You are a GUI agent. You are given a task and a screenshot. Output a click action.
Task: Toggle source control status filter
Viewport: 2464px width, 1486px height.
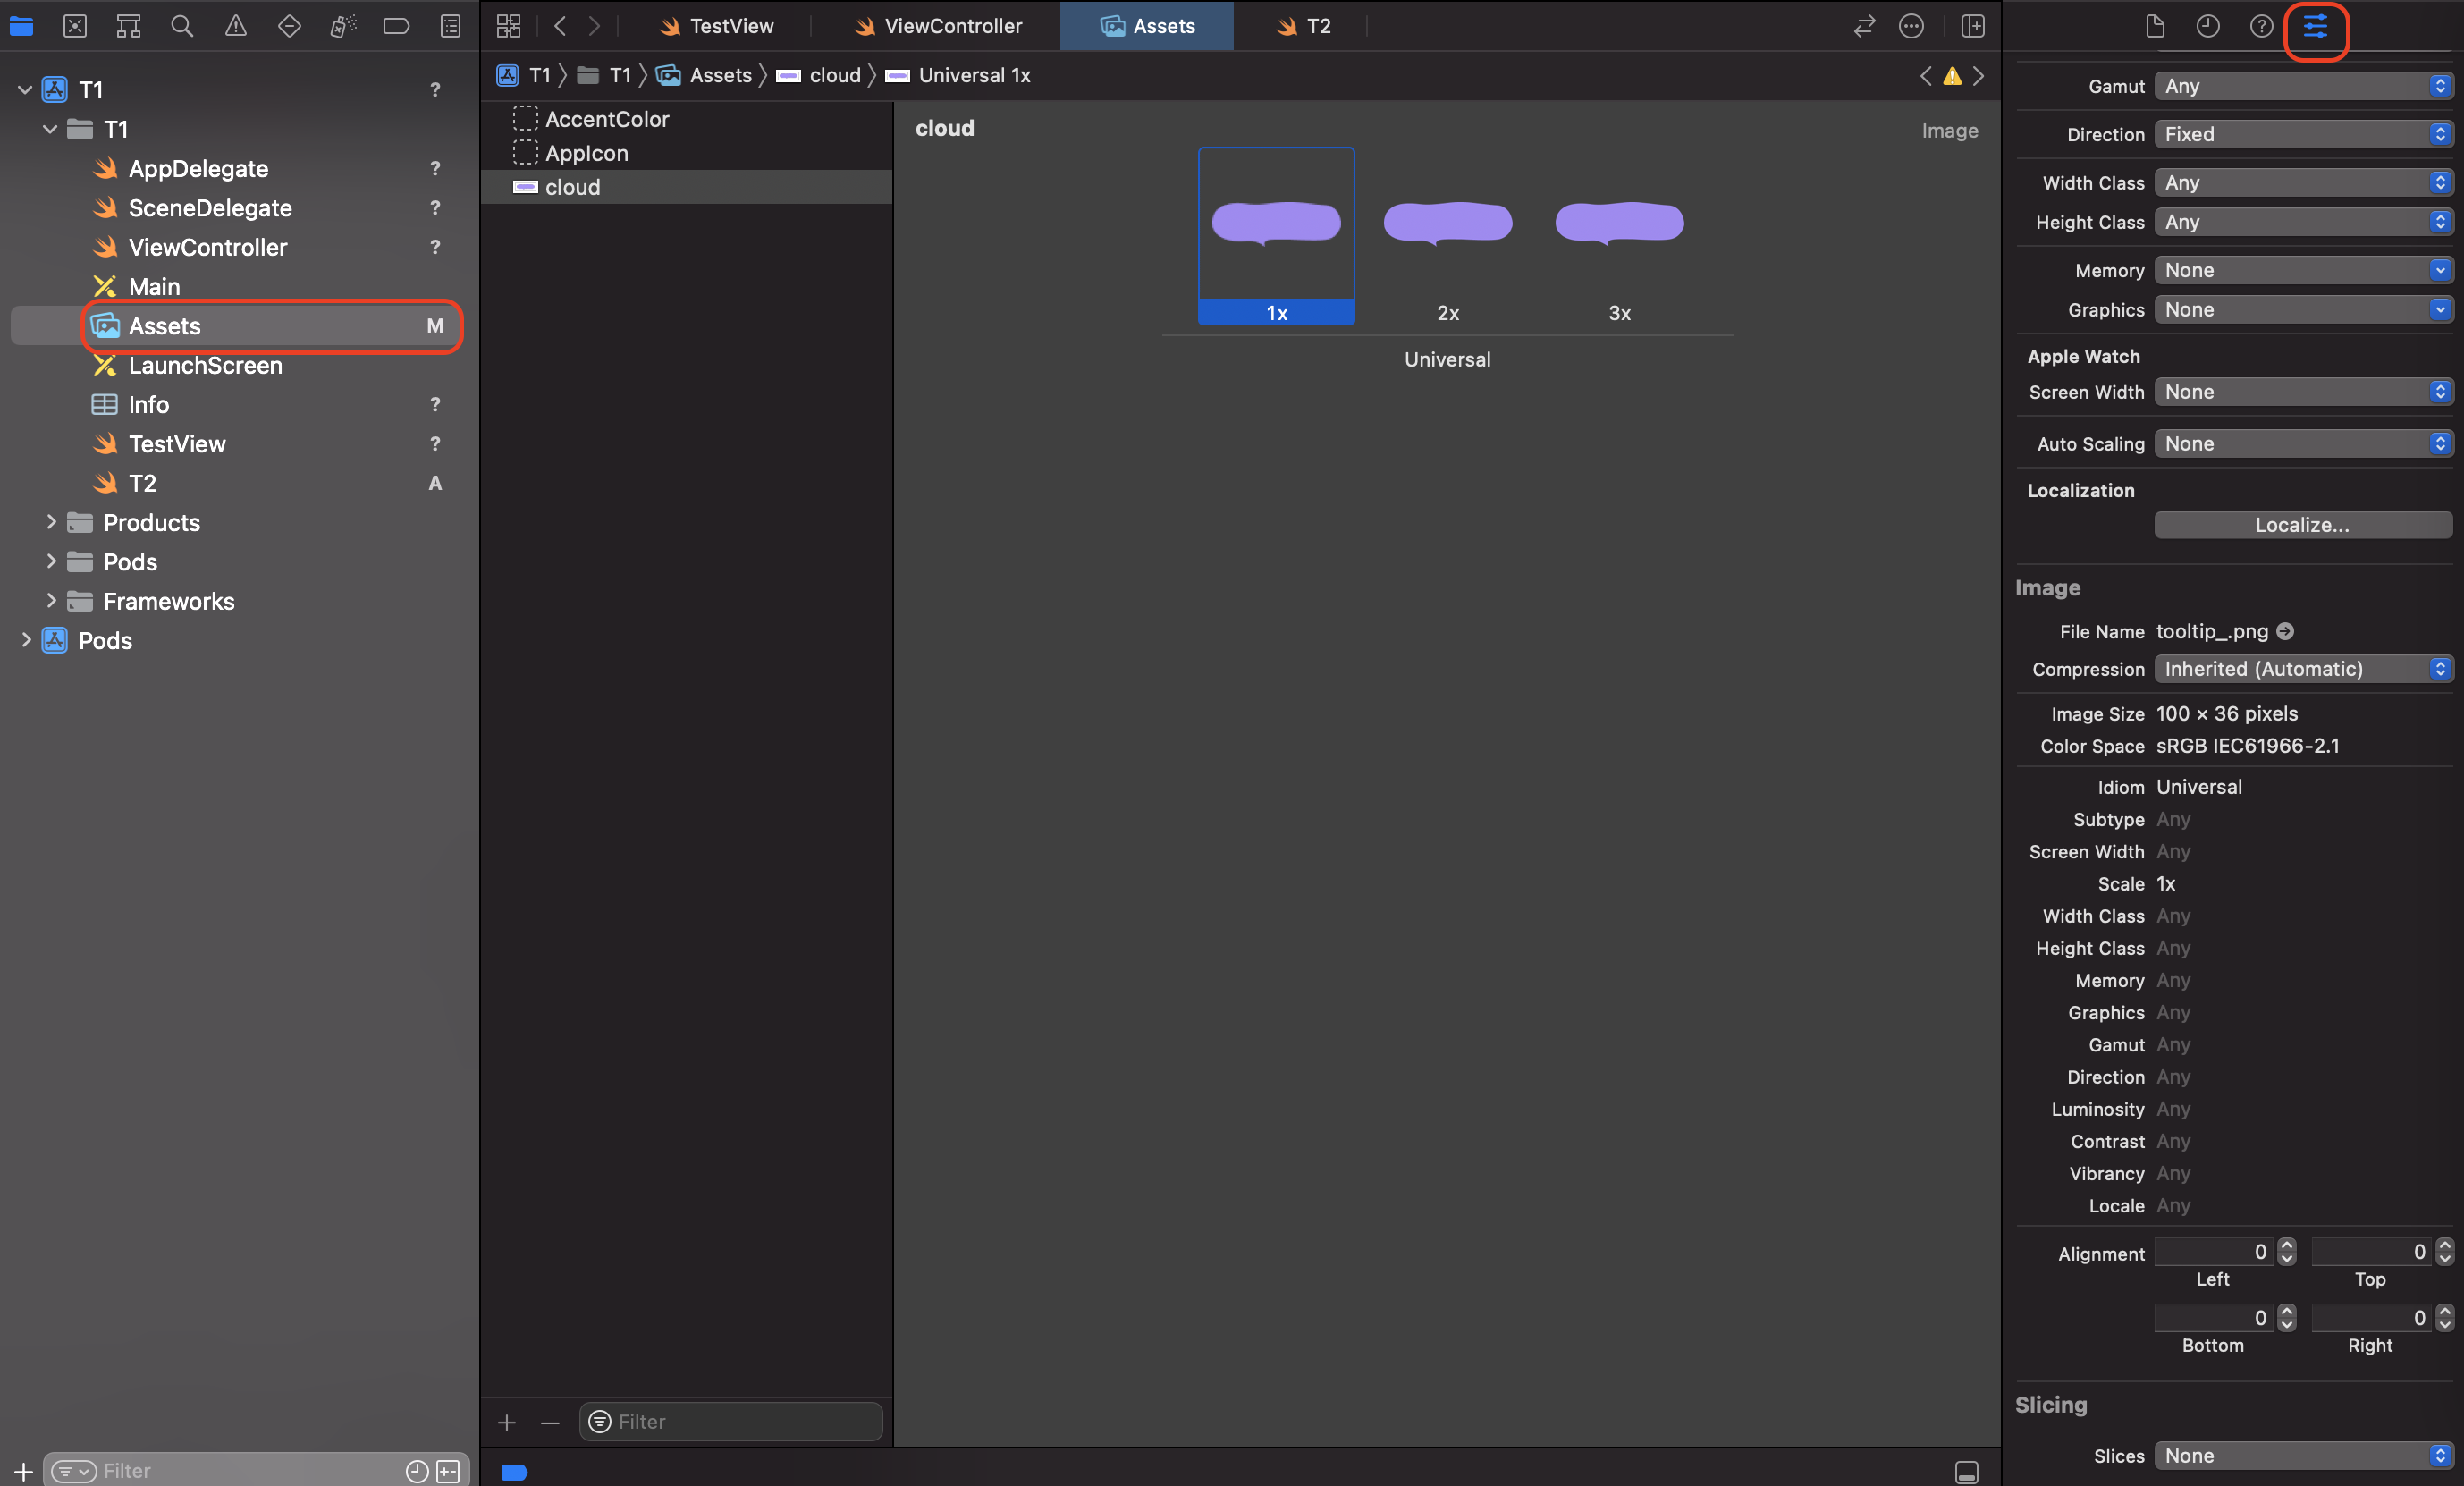pyautogui.click(x=449, y=1471)
